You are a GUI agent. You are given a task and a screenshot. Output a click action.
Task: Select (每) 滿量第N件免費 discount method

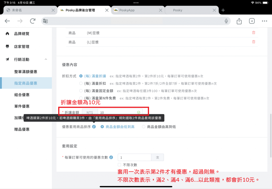(81, 98)
